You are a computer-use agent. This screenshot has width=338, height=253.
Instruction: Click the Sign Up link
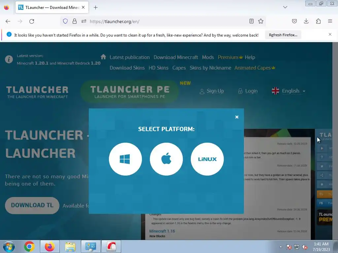(x=212, y=91)
